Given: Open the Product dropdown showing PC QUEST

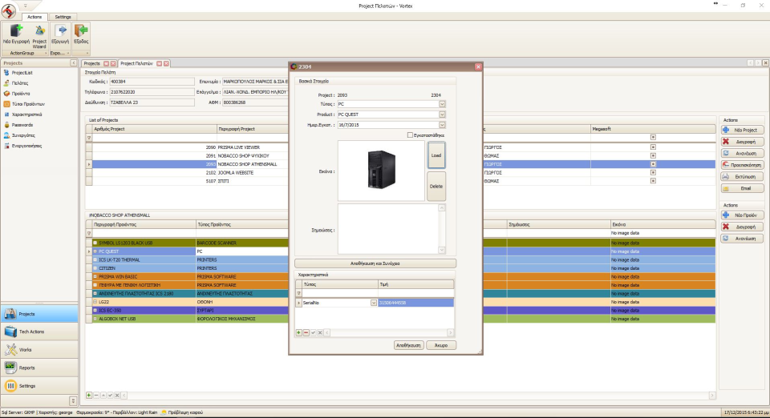Looking at the screenshot, I should [x=442, y=115].
